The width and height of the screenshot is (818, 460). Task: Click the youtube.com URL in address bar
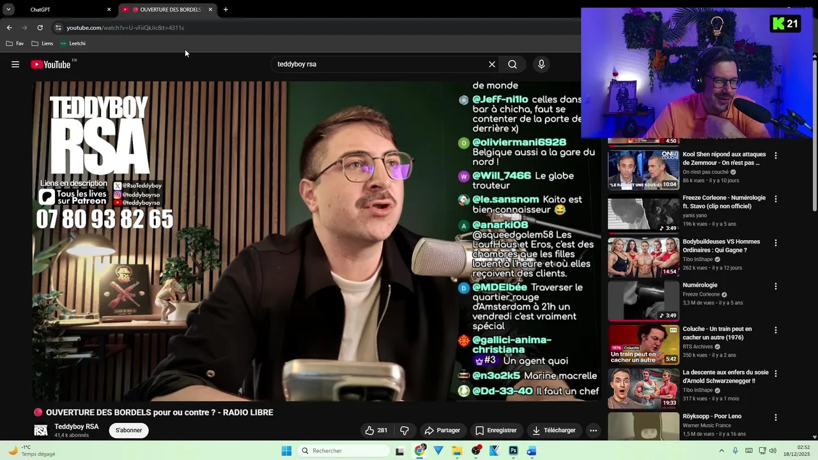pos(125,27)
